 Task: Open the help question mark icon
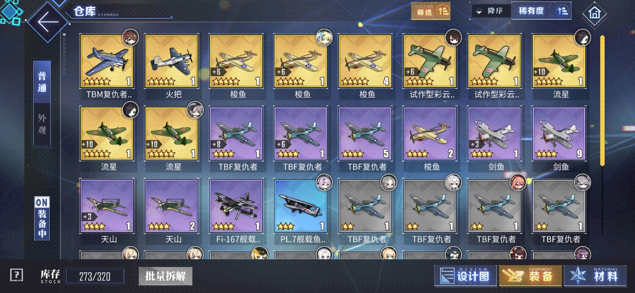click(17, 275)
